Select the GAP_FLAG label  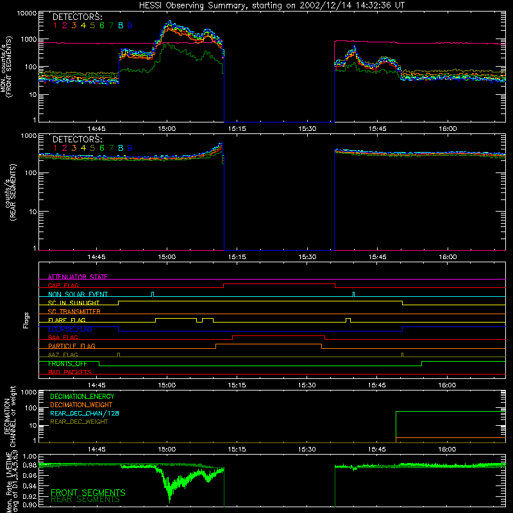point(63,285)
